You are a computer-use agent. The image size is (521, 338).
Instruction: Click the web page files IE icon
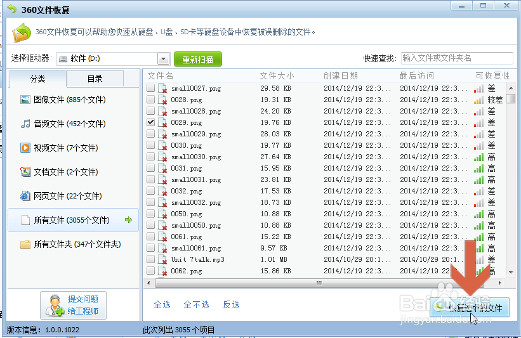pos(25,196)
